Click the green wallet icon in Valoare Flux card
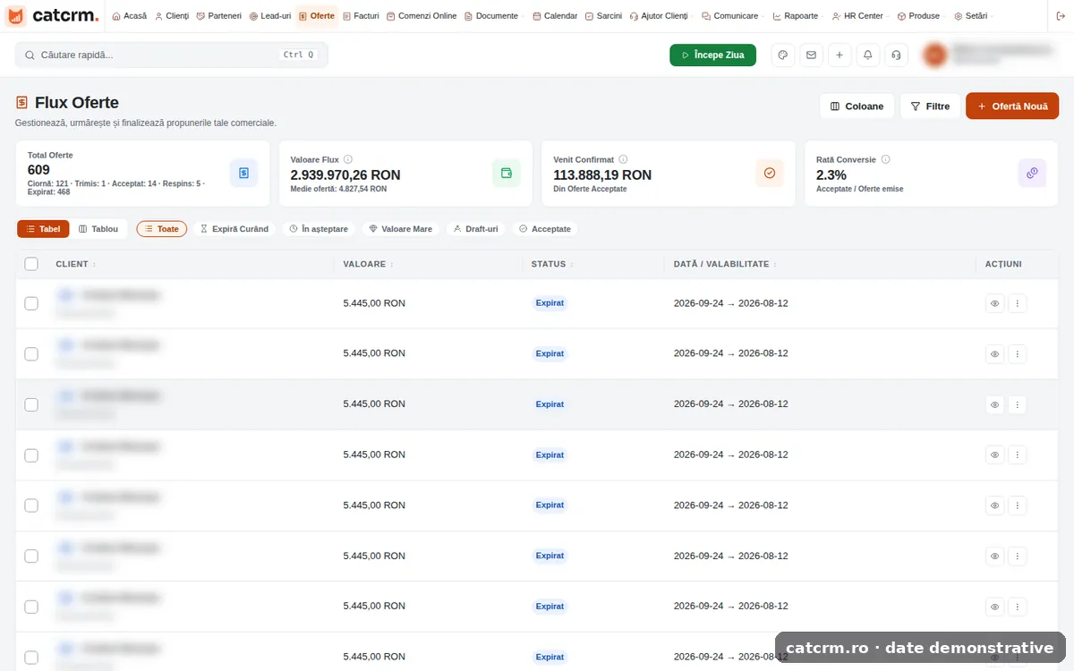Screen dimensions: 1074x671 [x=507, y=173]
